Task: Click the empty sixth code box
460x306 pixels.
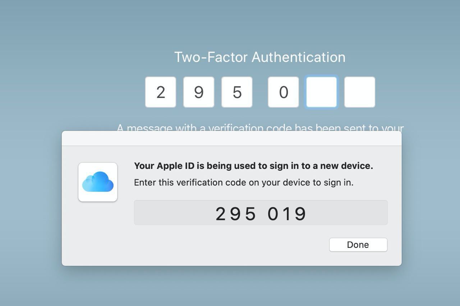Action: pyautogui.click(x=360, y=92)
